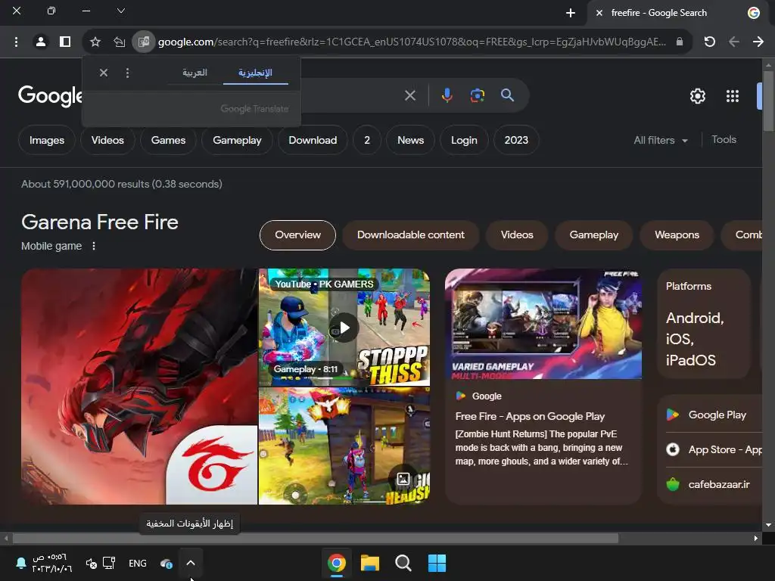The image size is (775, 581).
Task: Select the العربية translate tab
Action: [x=195, y=73]
